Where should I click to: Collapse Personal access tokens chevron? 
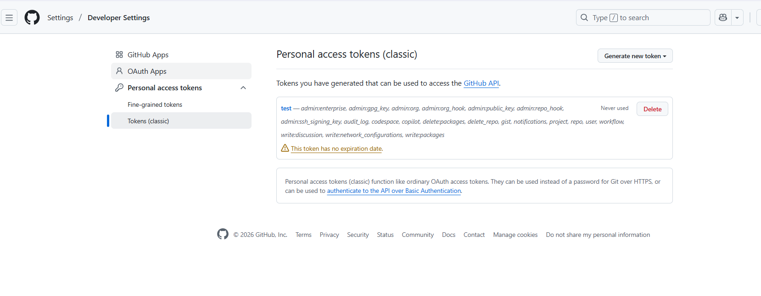[243, 88]
